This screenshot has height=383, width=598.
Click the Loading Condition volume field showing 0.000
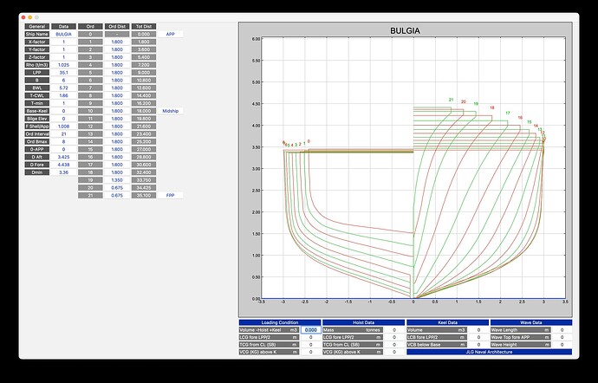click(310, 330)
